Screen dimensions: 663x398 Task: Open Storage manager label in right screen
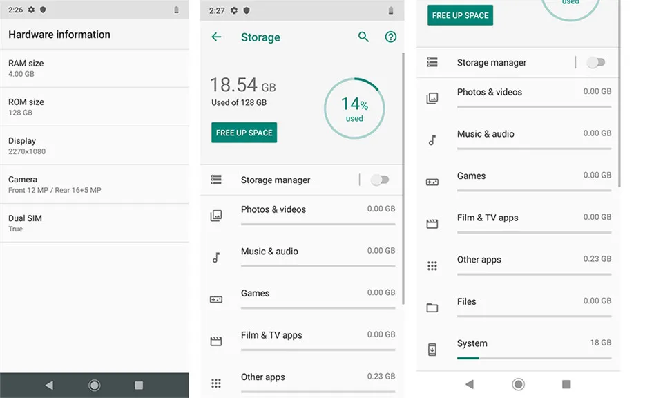click(491, 63)
